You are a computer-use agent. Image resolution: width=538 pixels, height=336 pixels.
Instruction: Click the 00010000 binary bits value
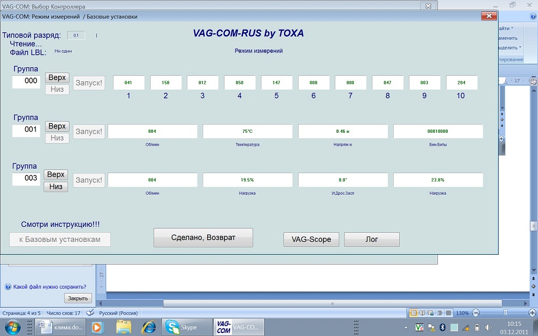tap(438, 131)
